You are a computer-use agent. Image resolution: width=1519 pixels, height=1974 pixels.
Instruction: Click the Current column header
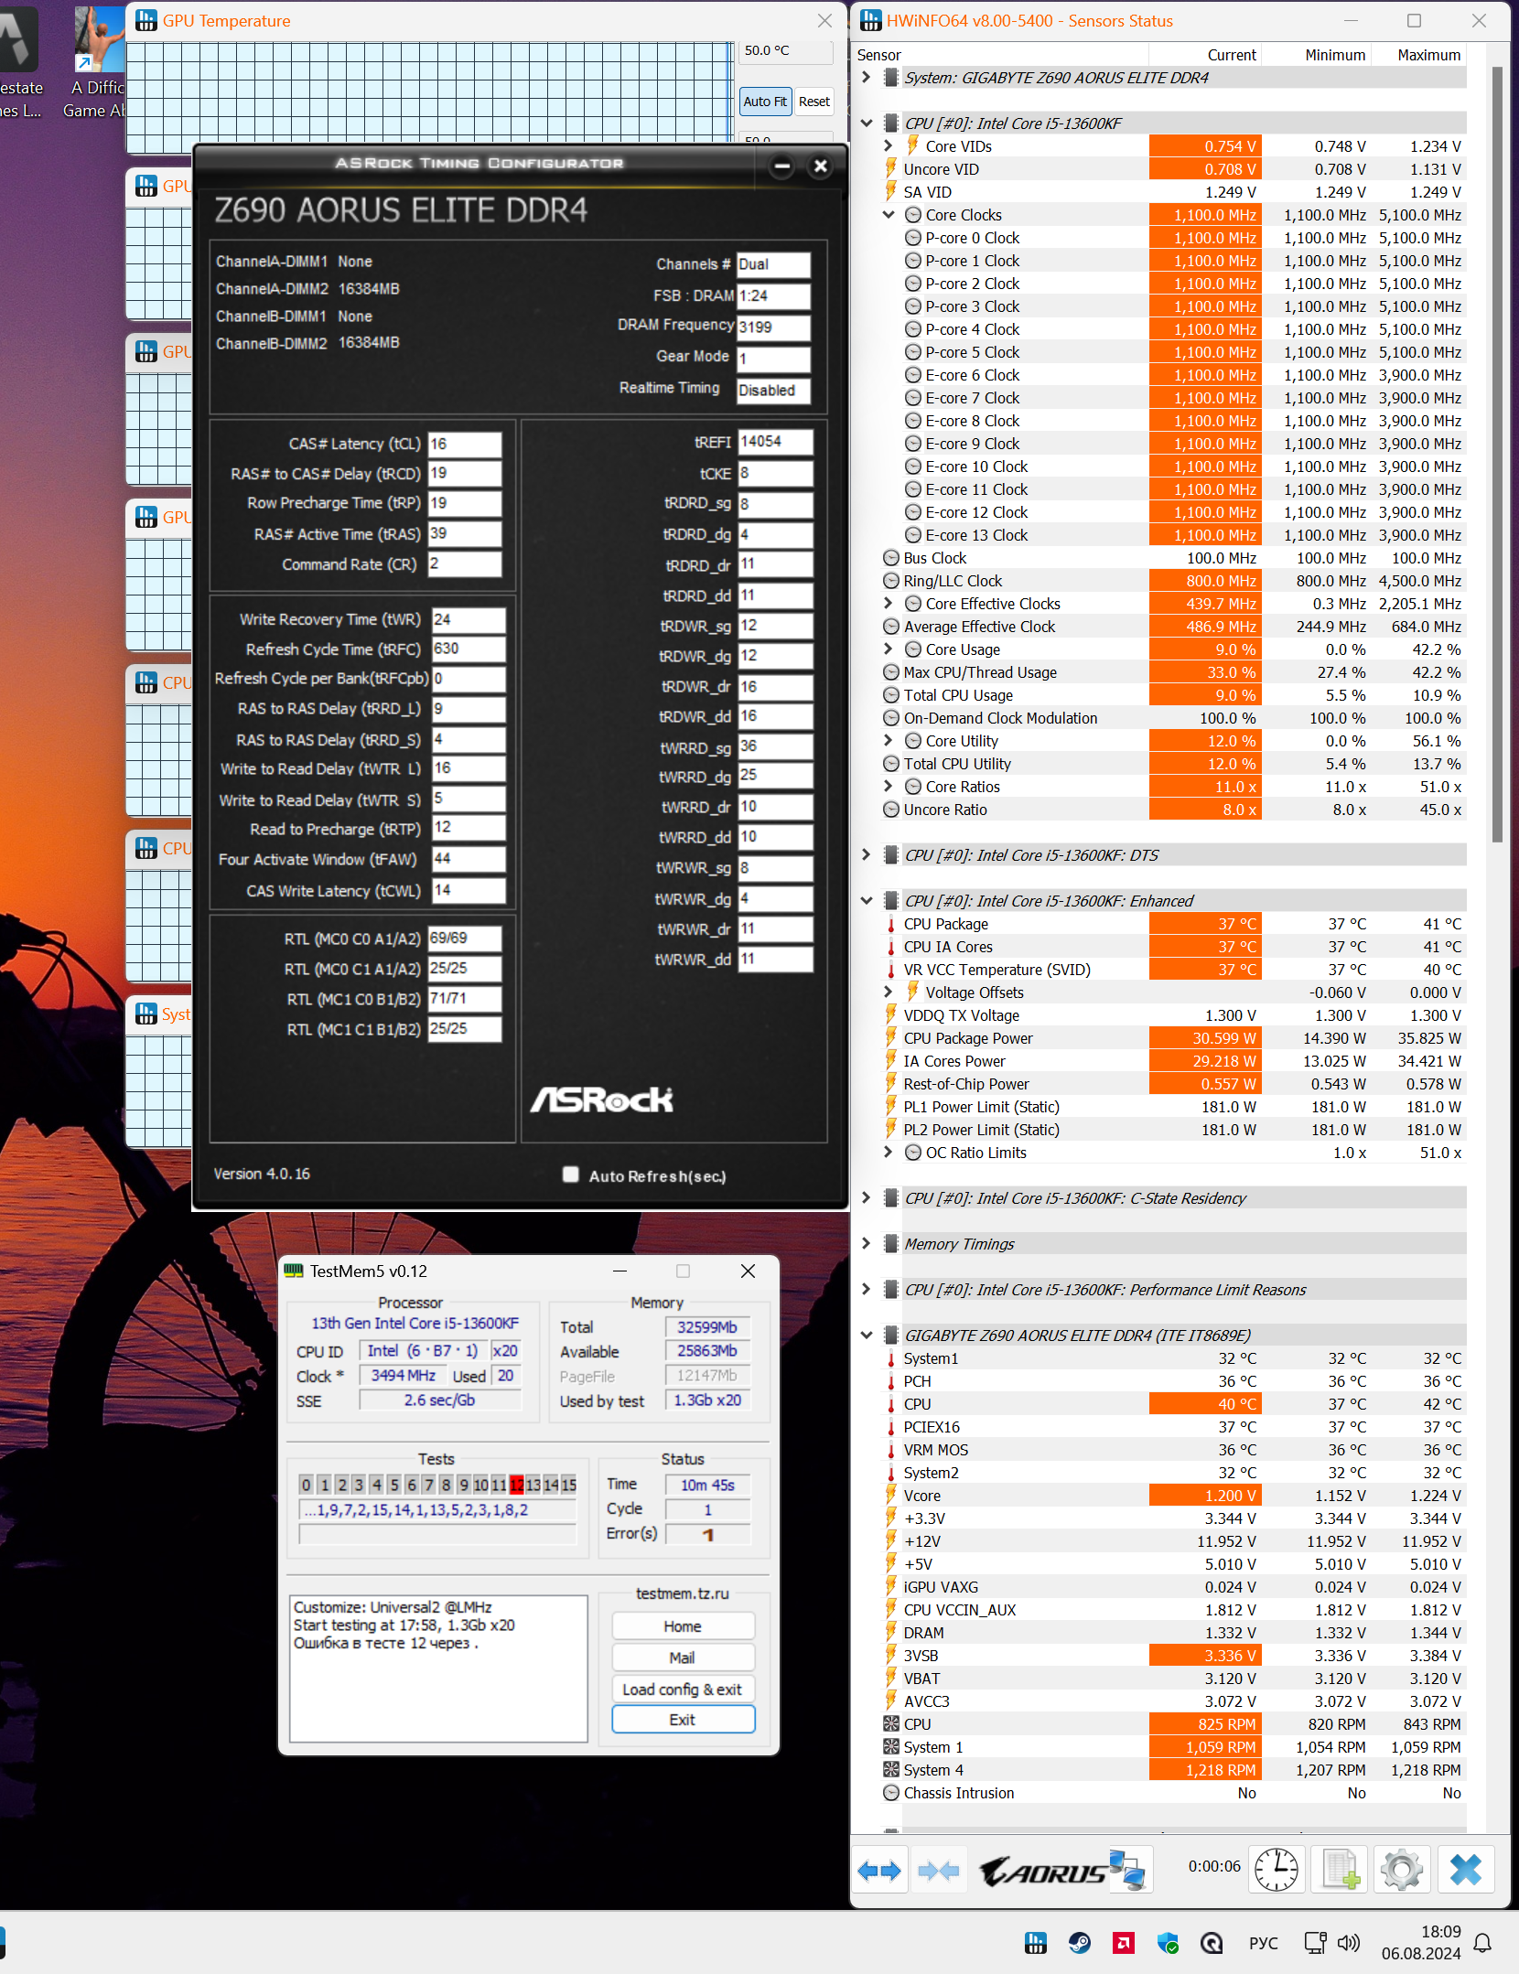[1205, 55]
